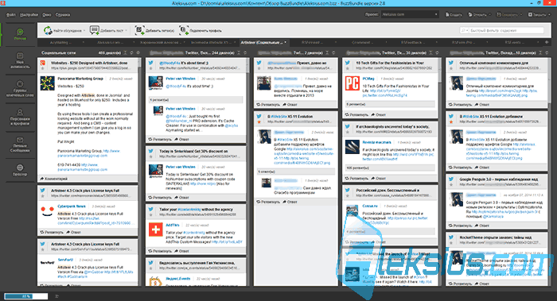The width and height of the screenshot is (557, 301).
Task: Click the AddThis red plus avatar
Action: tap(155, 230)
